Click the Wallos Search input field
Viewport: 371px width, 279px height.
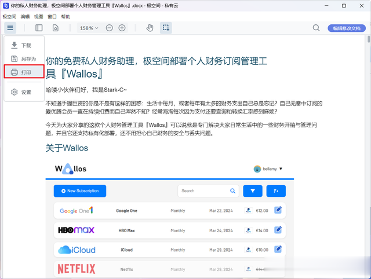(x=208, y=191)
